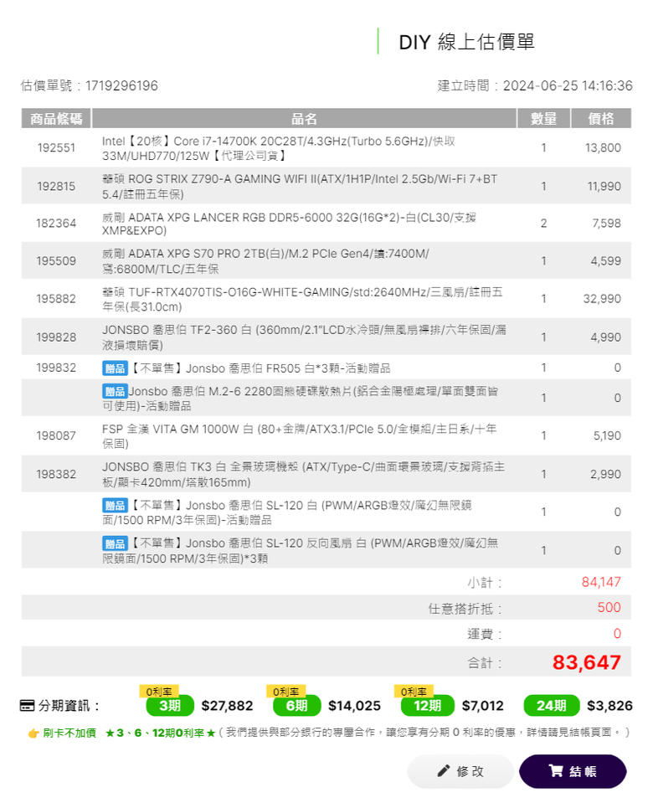The width and height of the screenshot is (653, 808).
Task: Click the ROG STRIX Z790-A GAMING WIFI II product name
Action: pyautogui.click(x=300, y=187)
